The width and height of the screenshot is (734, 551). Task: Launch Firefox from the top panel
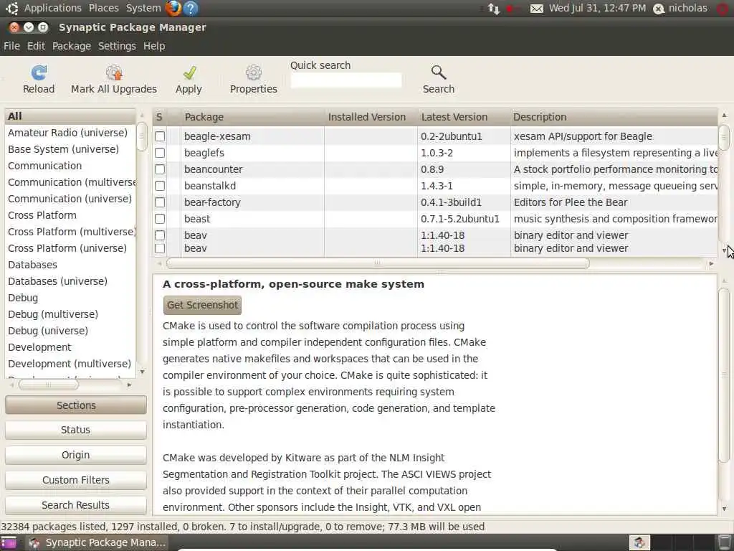[173, 8]
